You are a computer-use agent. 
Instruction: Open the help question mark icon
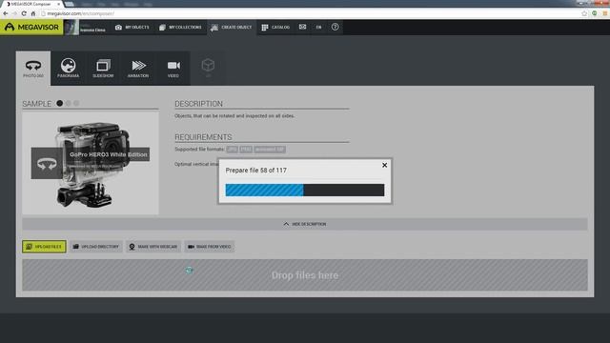click(x=335, y=27)
